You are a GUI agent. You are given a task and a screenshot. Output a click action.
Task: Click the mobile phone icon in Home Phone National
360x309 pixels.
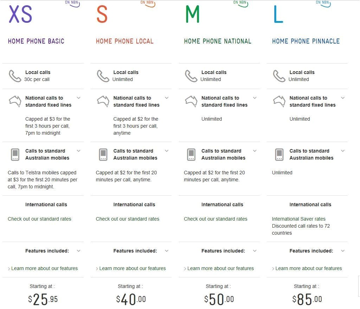[191, 154]
